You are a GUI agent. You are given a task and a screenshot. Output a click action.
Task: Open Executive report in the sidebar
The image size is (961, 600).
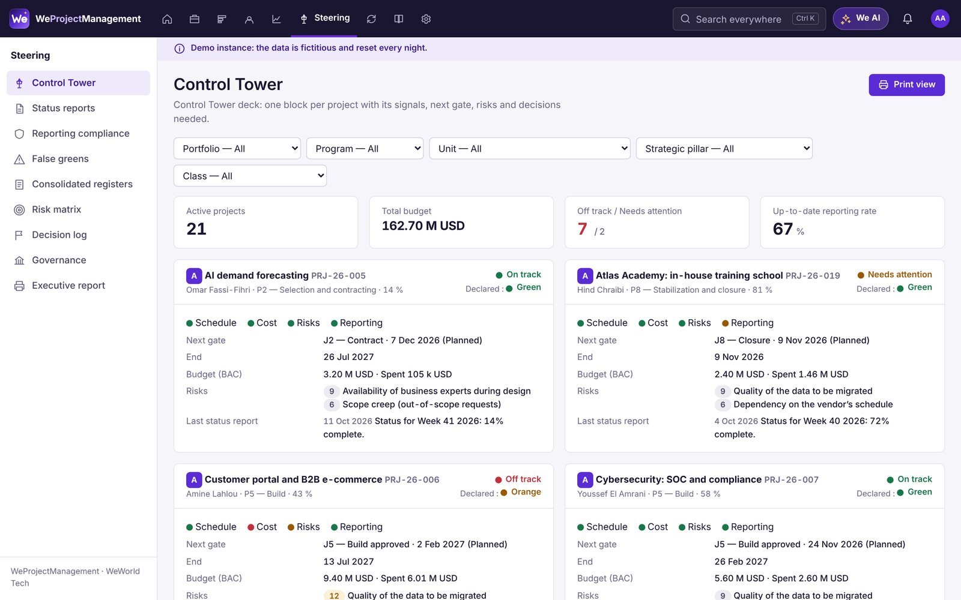(79, 286)
